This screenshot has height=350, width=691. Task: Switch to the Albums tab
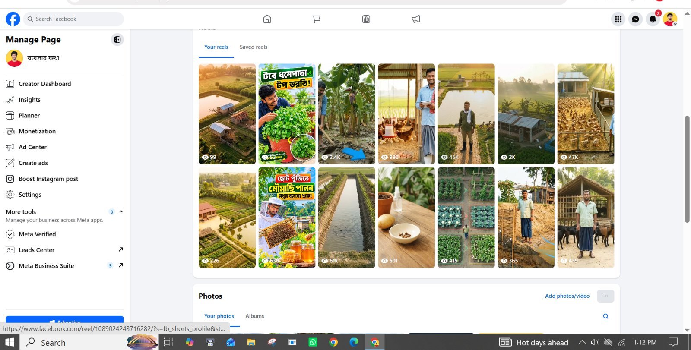click(255, 316)
